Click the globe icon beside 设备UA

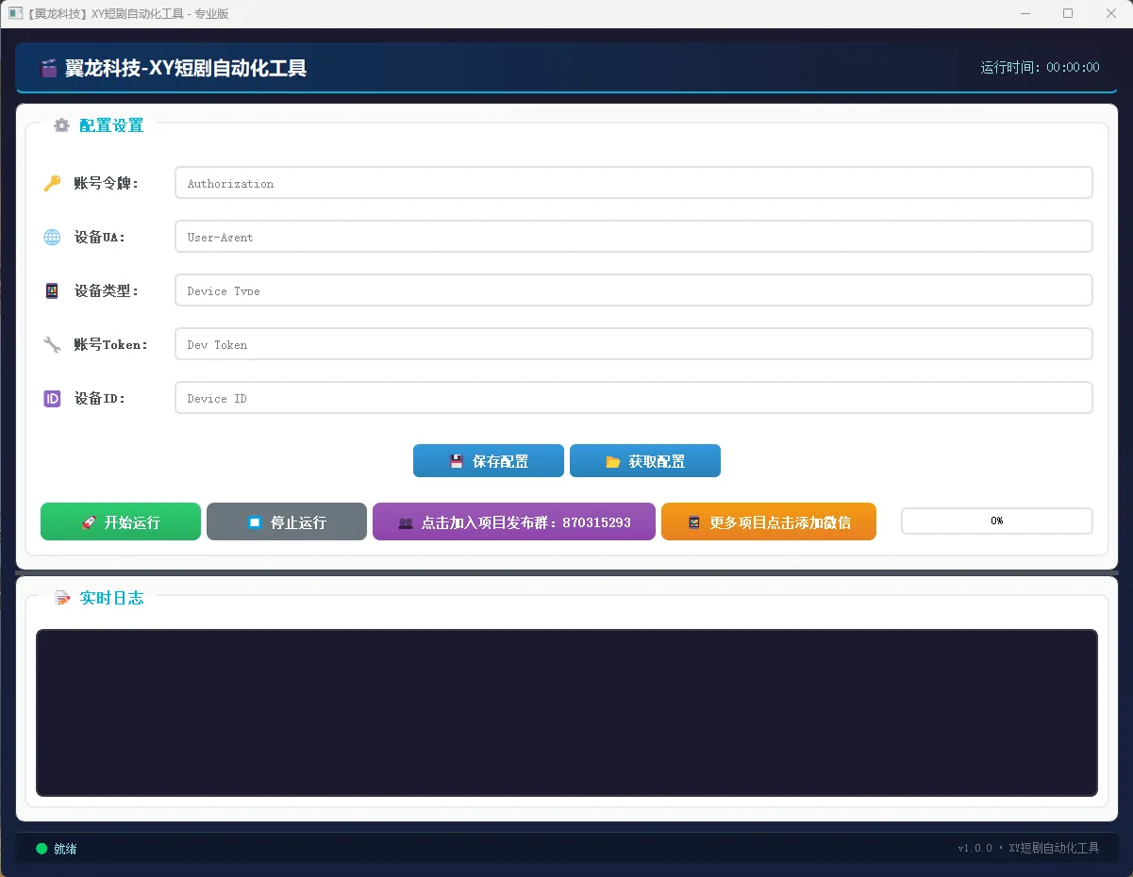click(52, 238)
